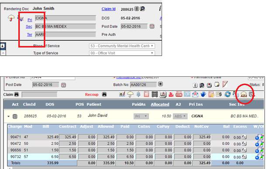Click the list with dollar sign icon
The height and width of the screenshot is (169, 272).
[219, 94]
